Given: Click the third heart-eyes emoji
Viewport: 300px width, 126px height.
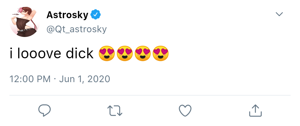Looking at the screenshot, I should click(x=142, y=54).
